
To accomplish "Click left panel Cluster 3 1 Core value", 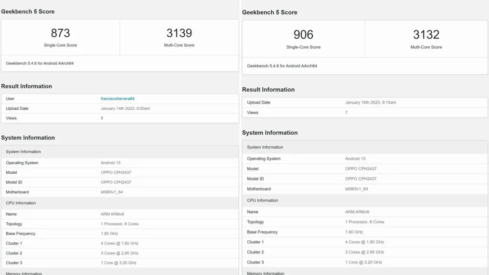I will pyautogui.click(x=118, y=263).
